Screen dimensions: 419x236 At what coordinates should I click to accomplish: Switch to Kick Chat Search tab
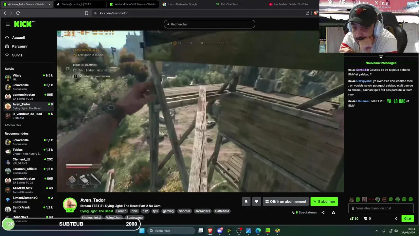click(x=239, y=4)
